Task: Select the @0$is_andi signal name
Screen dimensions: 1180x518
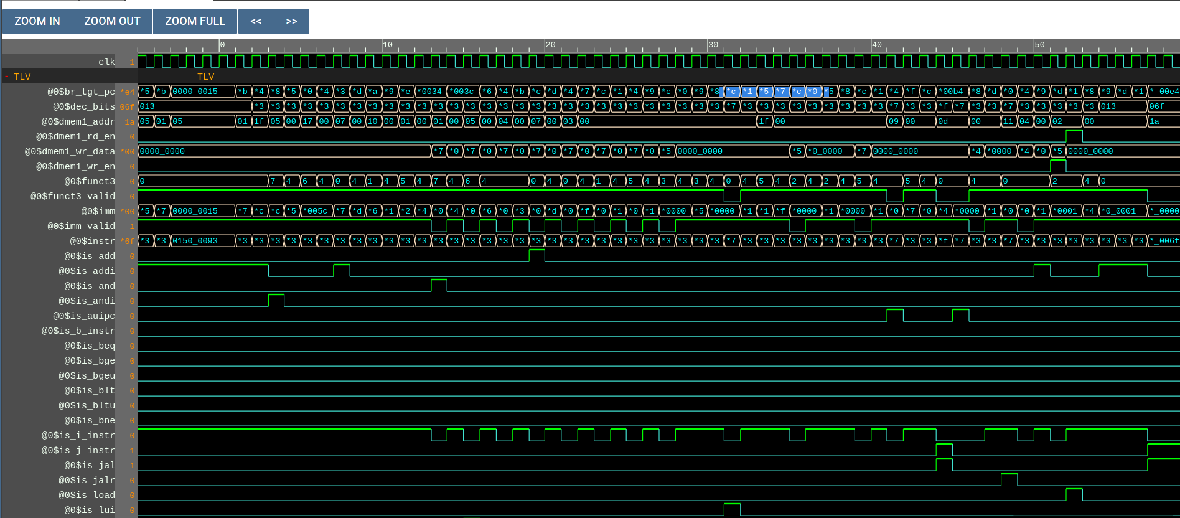Action: [87, 301]
